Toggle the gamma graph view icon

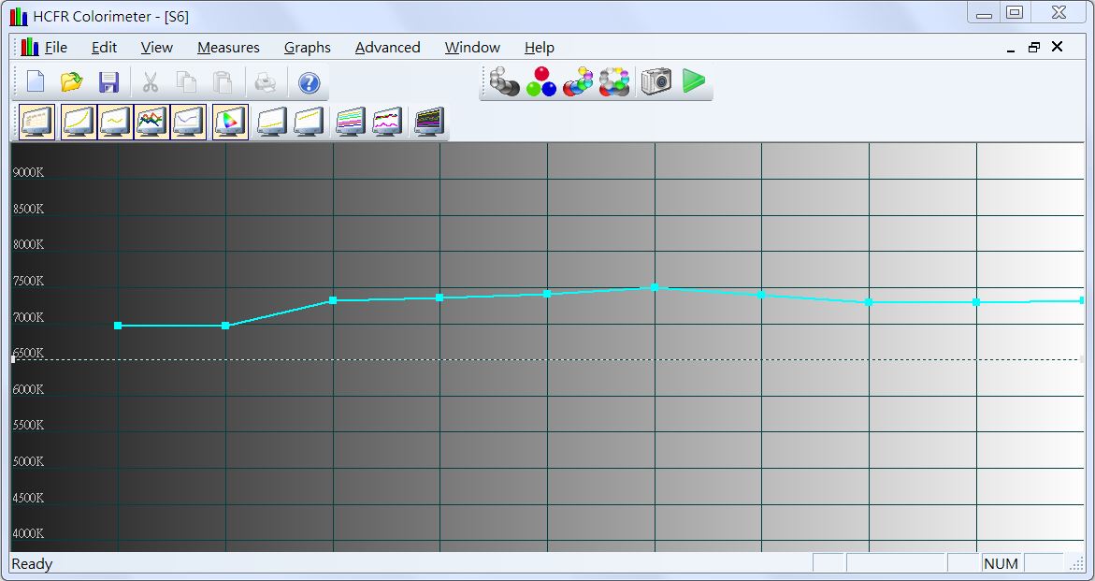115,123
